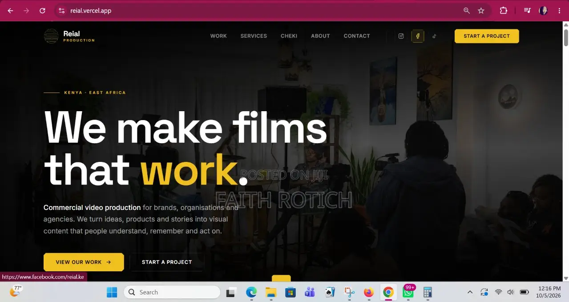This screenshot has height=302, width=569.
Task: Click the sync tray icon
Action: [x=484, y=292]
